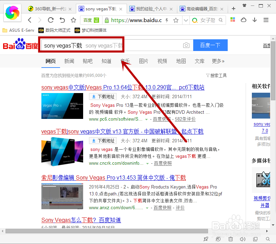
Task: Open the 梦幻科技媒体 bookmark
Action: coord(91,30)
